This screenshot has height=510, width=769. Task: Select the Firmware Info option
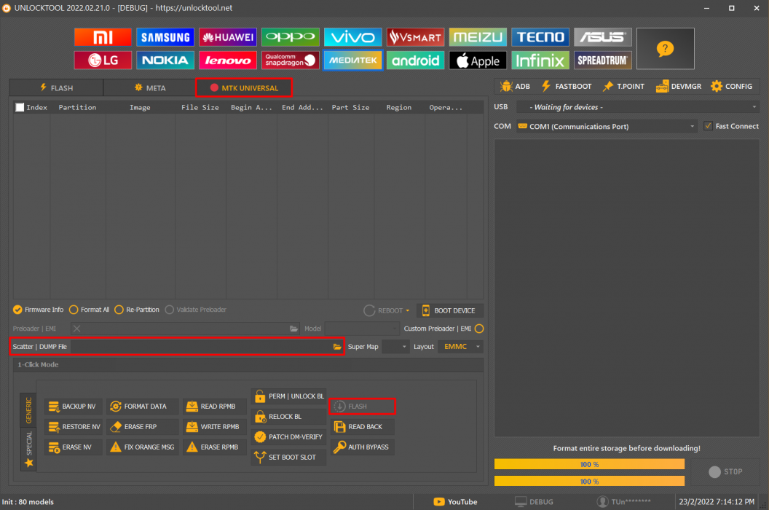tap(39, 310)
